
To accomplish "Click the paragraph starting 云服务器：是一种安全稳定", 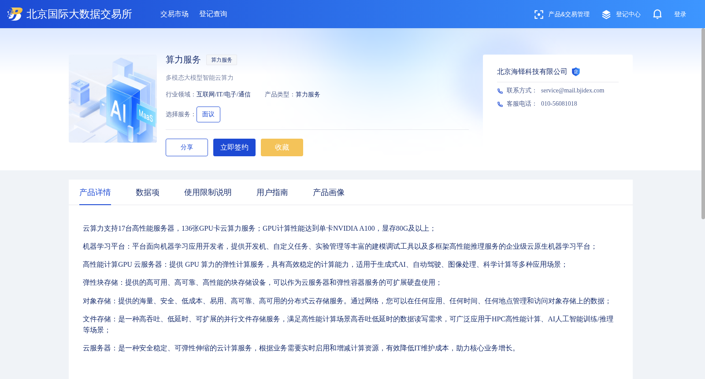I will (x=301, y=348).
